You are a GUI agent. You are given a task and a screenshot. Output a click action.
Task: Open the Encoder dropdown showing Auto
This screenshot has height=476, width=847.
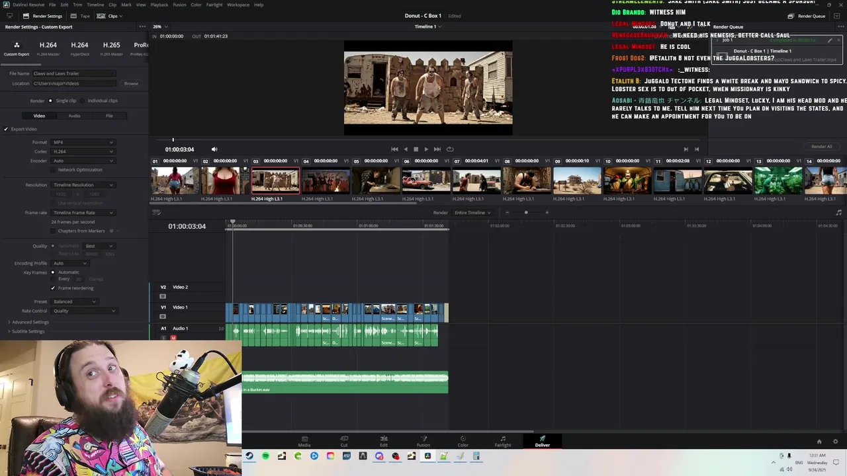83,161
